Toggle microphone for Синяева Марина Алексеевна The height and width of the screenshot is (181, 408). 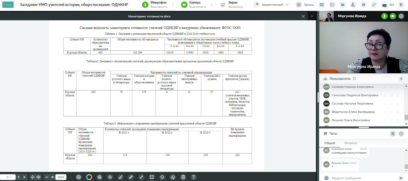385,87
